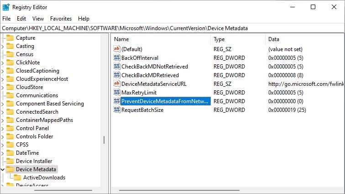Viewport: 345px width, 194px height.
Task: Expand the Component Based Servicing node
Action: pos(3,104)
